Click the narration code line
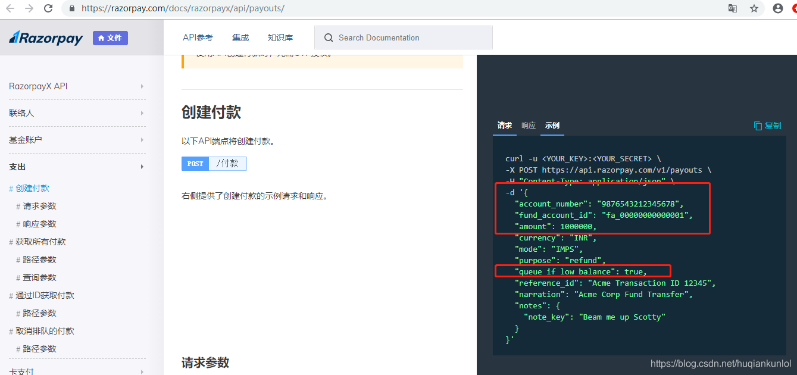797x375 pixels. (x=604, y=295)
